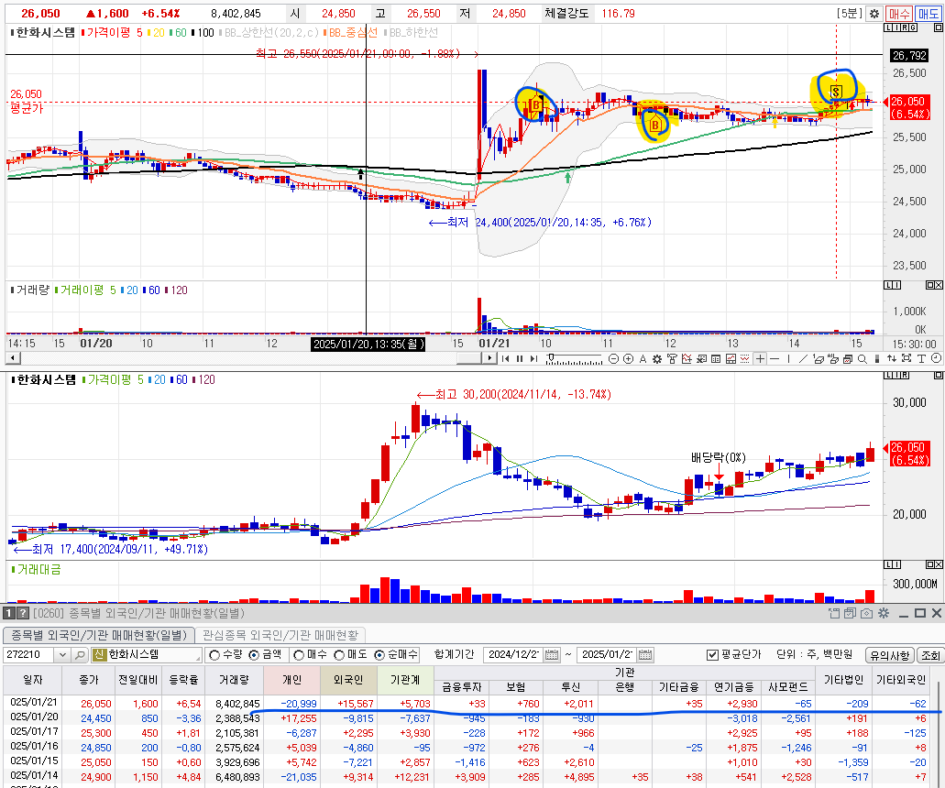Click the fit-to-screen frame icon
The height and width of the screenshot is (788, 945).
[x=907, y=359]
